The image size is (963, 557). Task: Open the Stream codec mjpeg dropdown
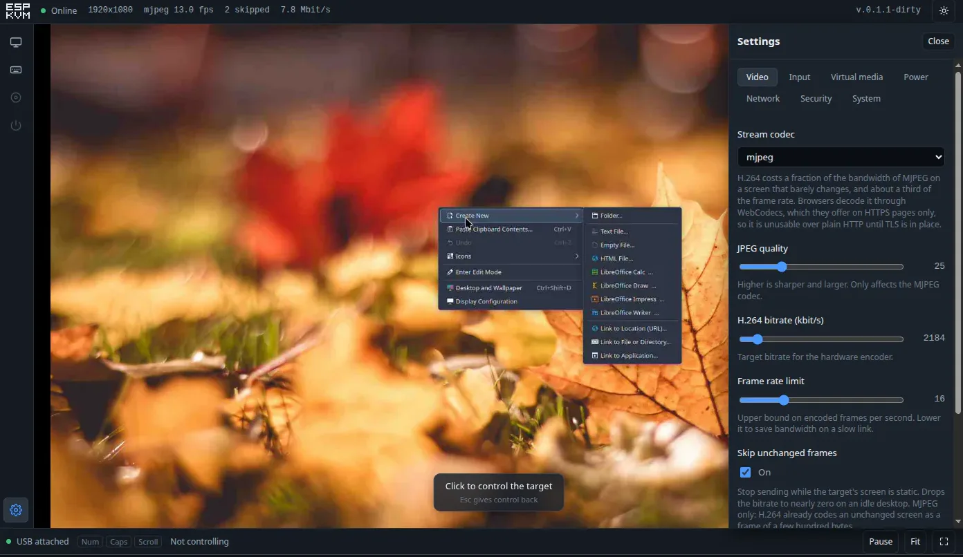pyautogui.click(x=841, y=157)
